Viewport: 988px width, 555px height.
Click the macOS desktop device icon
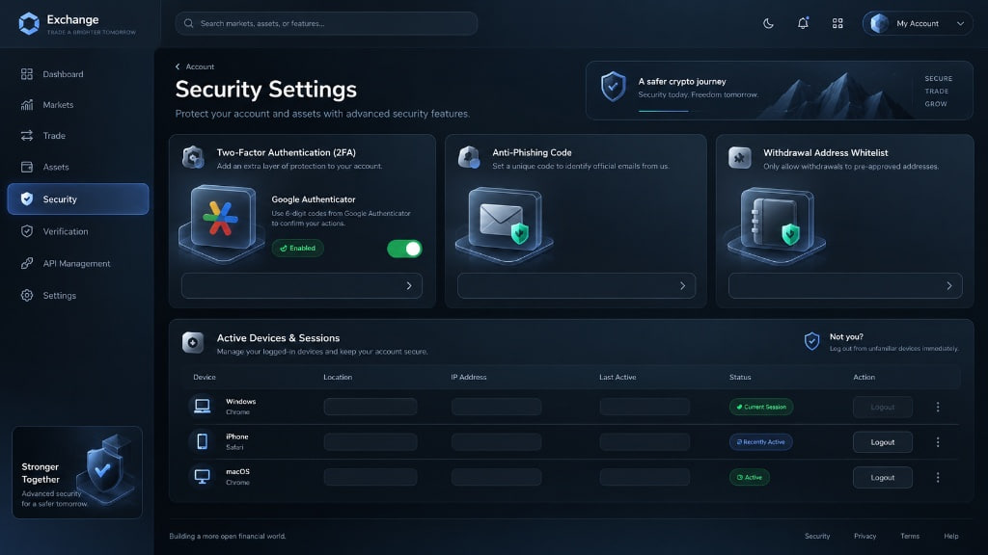203,476
